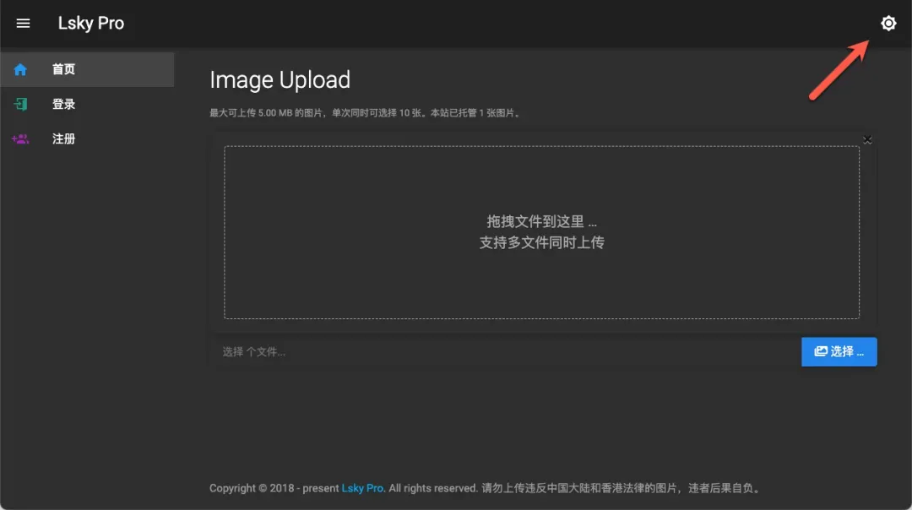The image size is (912, 510).
Task: Click the Lsky Pro header title
Action: (x=90, y=24)
